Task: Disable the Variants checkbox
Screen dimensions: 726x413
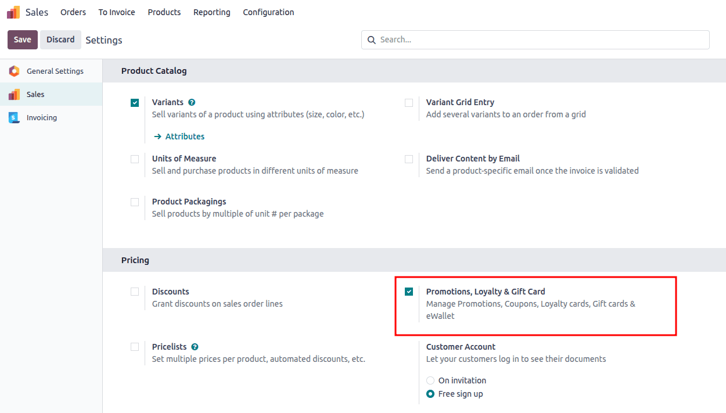Action: point(135,102)
